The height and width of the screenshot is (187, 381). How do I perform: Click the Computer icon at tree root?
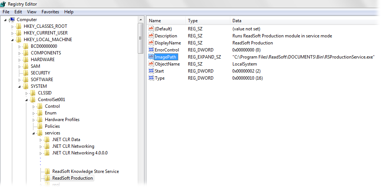[12, 20]
